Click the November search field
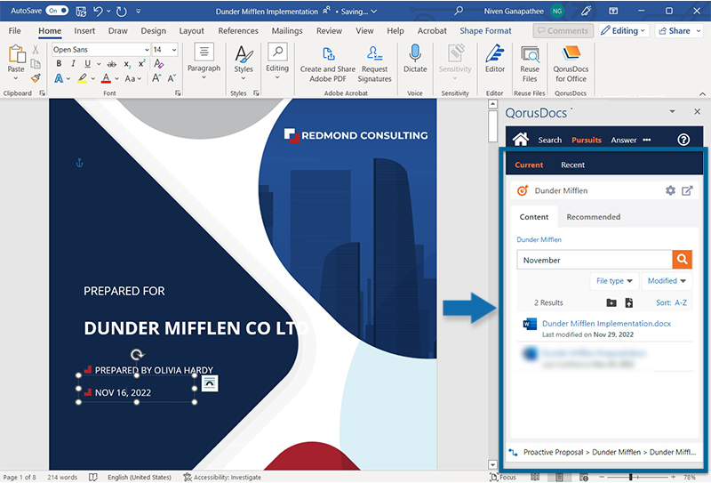 [595, 260]
